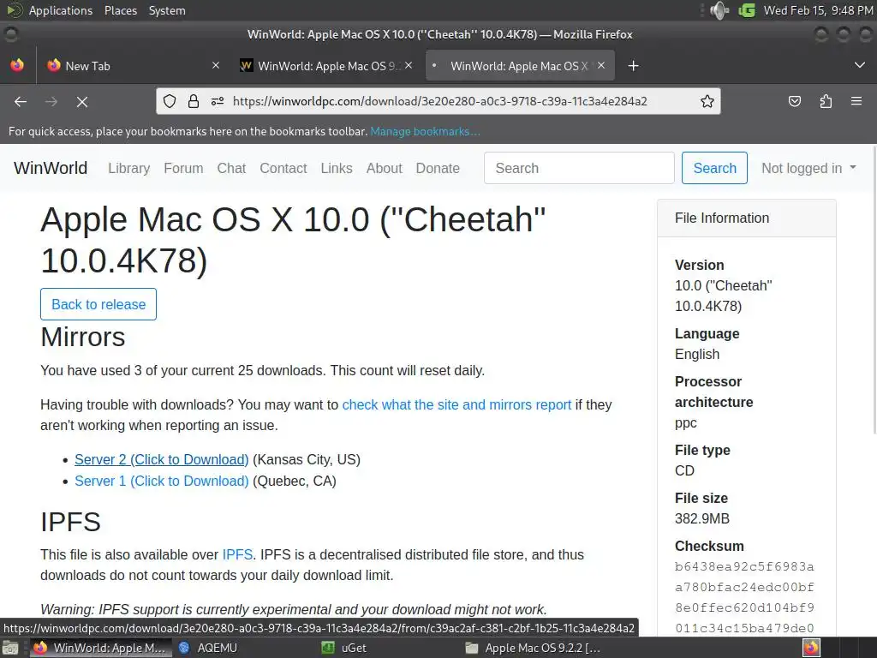This screenshot has height=658, width=877.
Task: Open the Applications menu
Action: click(x=61, y=10)
